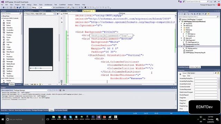Click the Clear All icon in Output panel

60,90
